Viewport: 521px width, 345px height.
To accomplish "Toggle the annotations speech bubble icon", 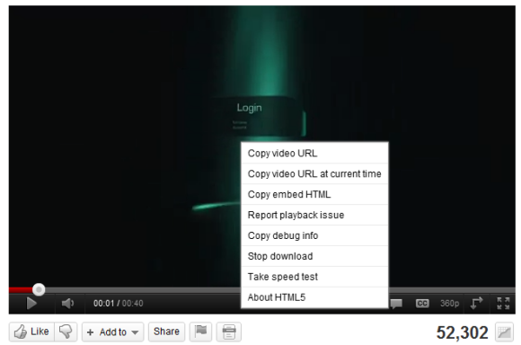I will tap(396, 304).
